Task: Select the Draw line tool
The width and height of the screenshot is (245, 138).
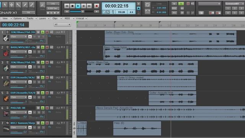Action: pyautogui.click(x=25, y=5)
